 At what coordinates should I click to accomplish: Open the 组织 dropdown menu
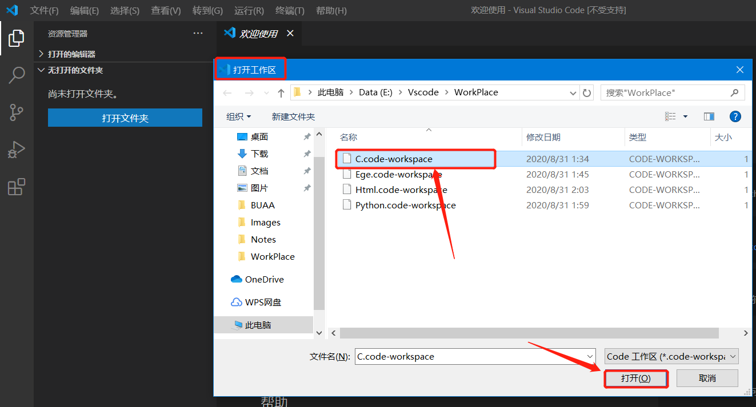pos(238,116)
